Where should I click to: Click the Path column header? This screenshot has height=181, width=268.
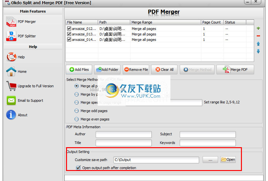[x=114, y=22]
